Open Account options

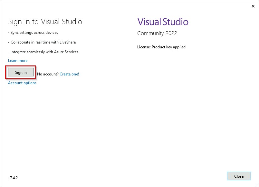[x=22, y=83]
